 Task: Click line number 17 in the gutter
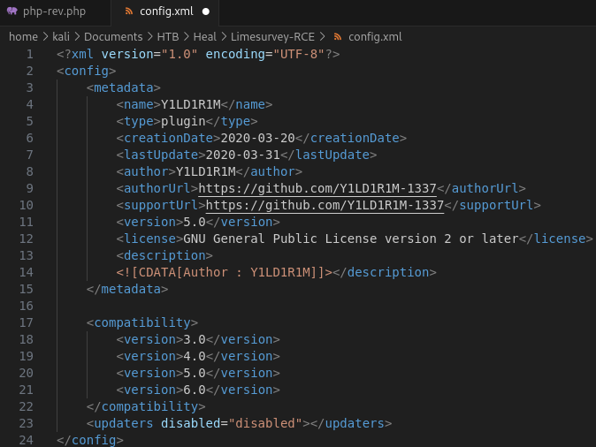pos(26,322)
